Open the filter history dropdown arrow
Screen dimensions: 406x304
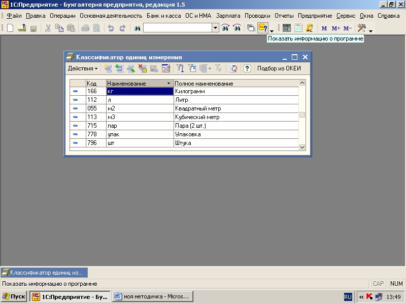[210, 69]
